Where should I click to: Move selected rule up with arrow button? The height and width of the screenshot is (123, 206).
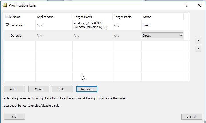(198, 41)
